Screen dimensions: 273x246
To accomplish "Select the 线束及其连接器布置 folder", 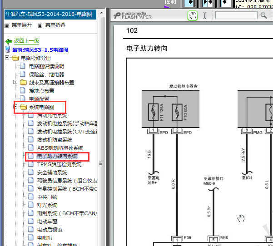I will click(x=51, y=83).
